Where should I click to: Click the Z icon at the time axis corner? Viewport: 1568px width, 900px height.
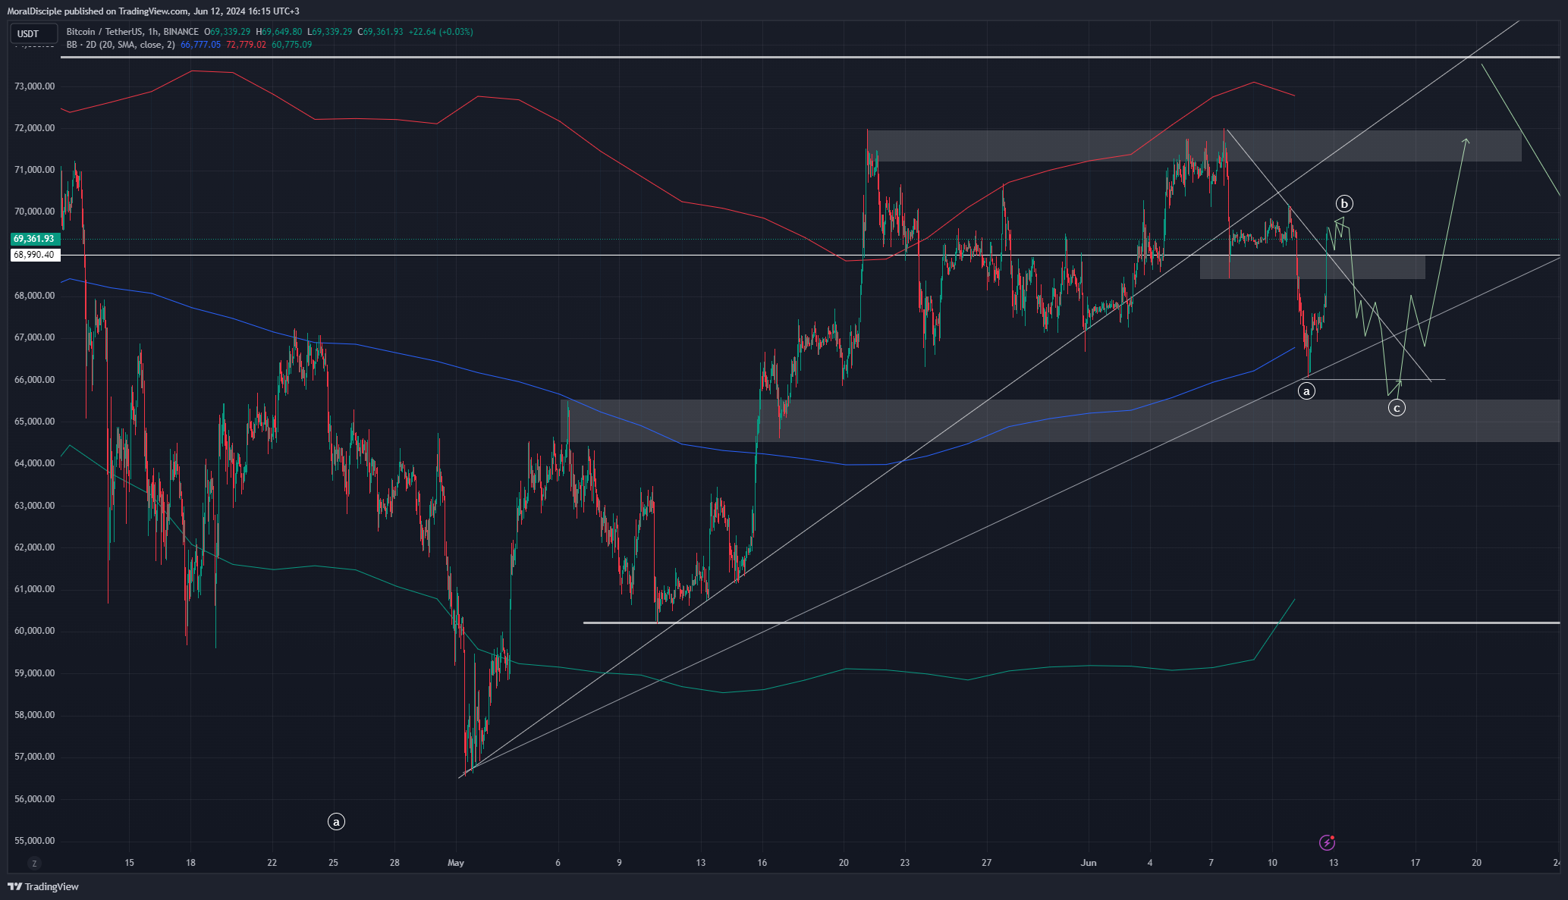click(33, 863)
